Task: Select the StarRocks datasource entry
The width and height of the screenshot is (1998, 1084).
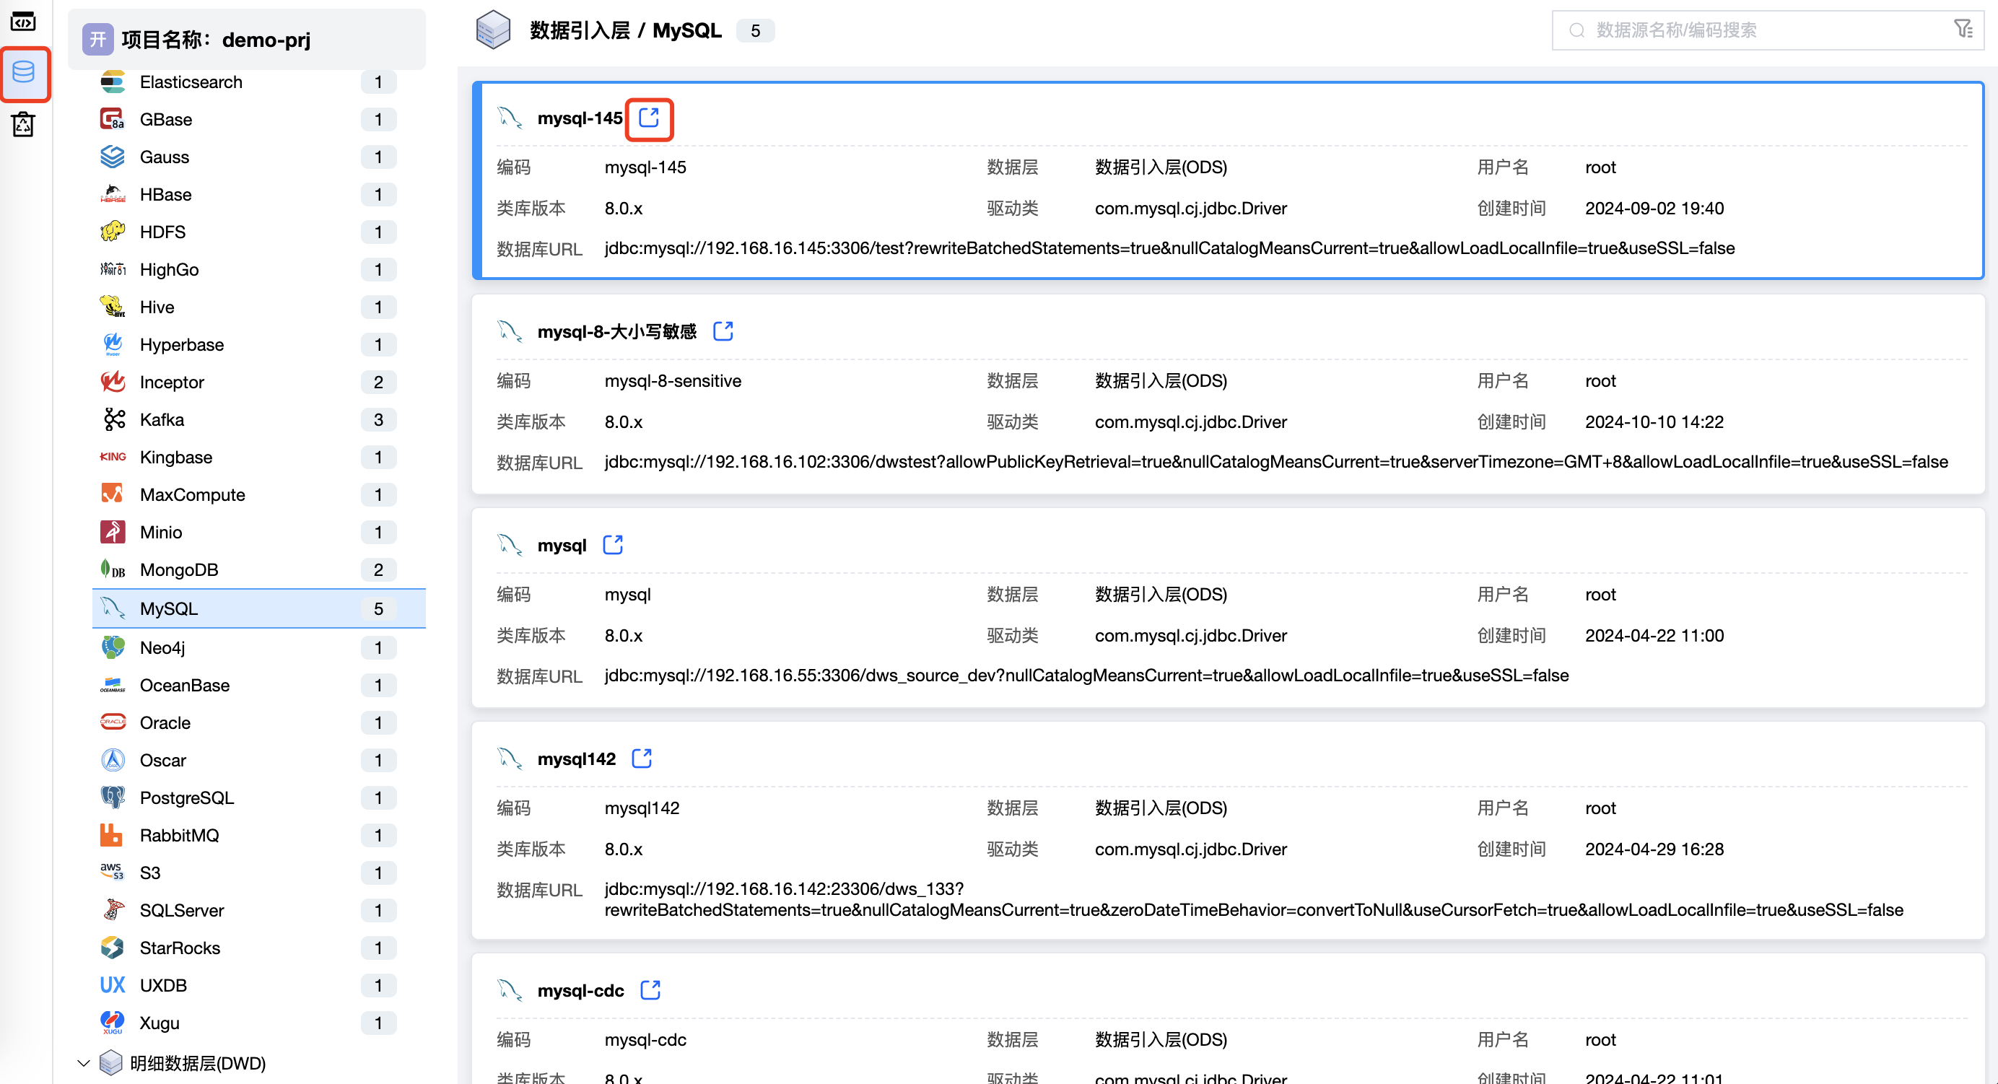Action: point(180,948)
